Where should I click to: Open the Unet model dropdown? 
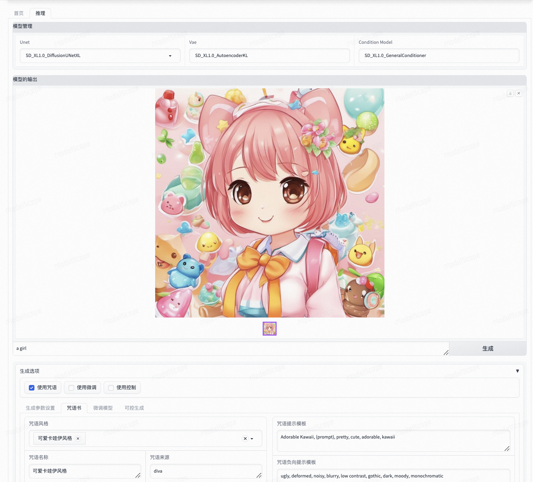170,56
